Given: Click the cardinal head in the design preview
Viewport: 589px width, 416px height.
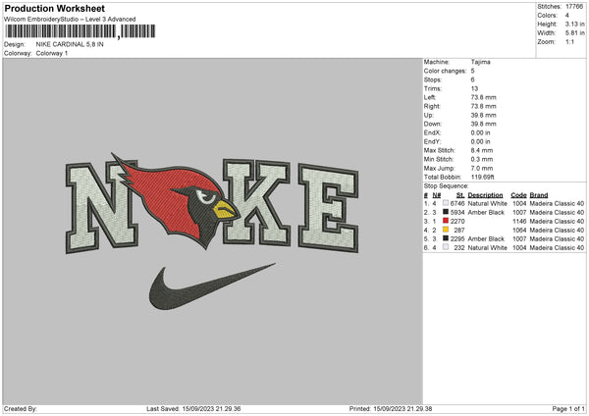Looking at the screenshot, I should pyautogui.click(x=177, y=200).
